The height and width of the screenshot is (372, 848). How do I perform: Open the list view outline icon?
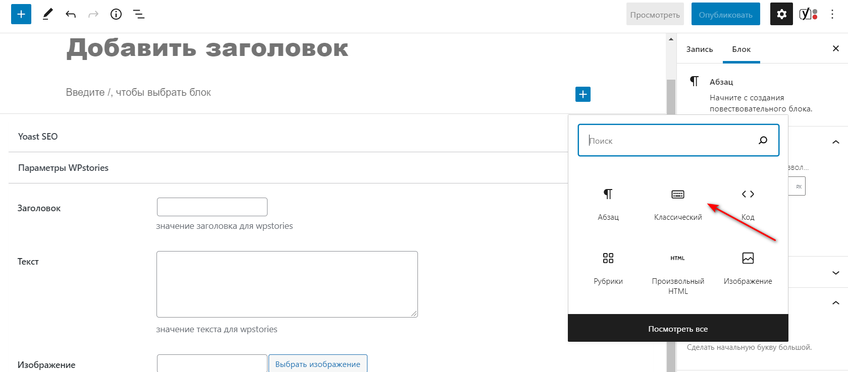[139, 14]
